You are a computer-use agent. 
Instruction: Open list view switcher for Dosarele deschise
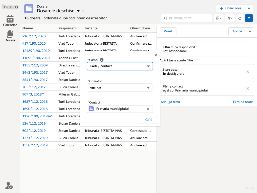point(78,11)
